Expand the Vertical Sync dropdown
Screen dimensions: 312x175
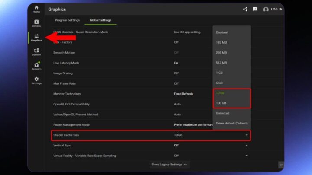(247, 145)
